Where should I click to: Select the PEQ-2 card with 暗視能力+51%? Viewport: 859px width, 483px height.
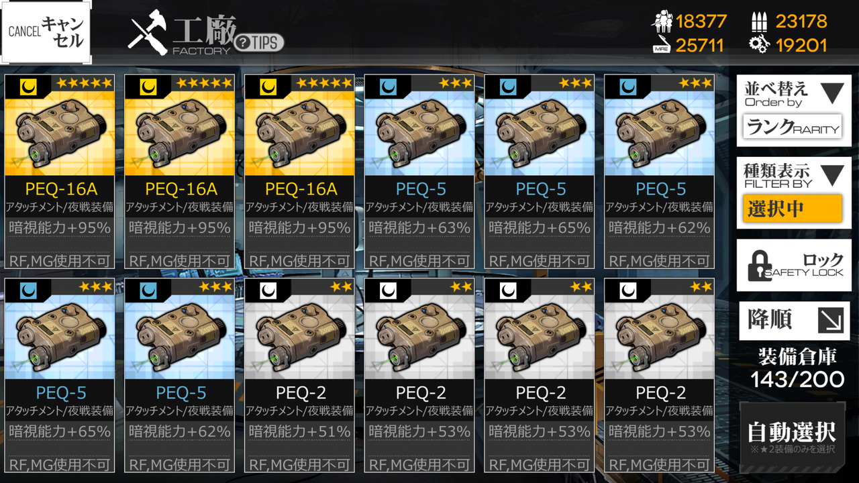(299, 375)
